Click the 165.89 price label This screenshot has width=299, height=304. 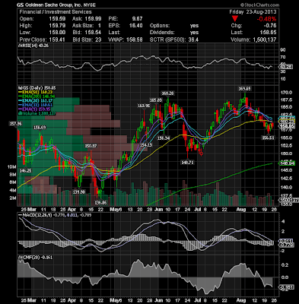click(155, 100)
